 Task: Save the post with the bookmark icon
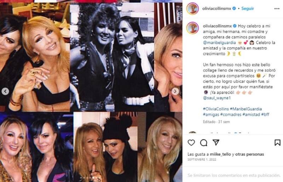277,143
